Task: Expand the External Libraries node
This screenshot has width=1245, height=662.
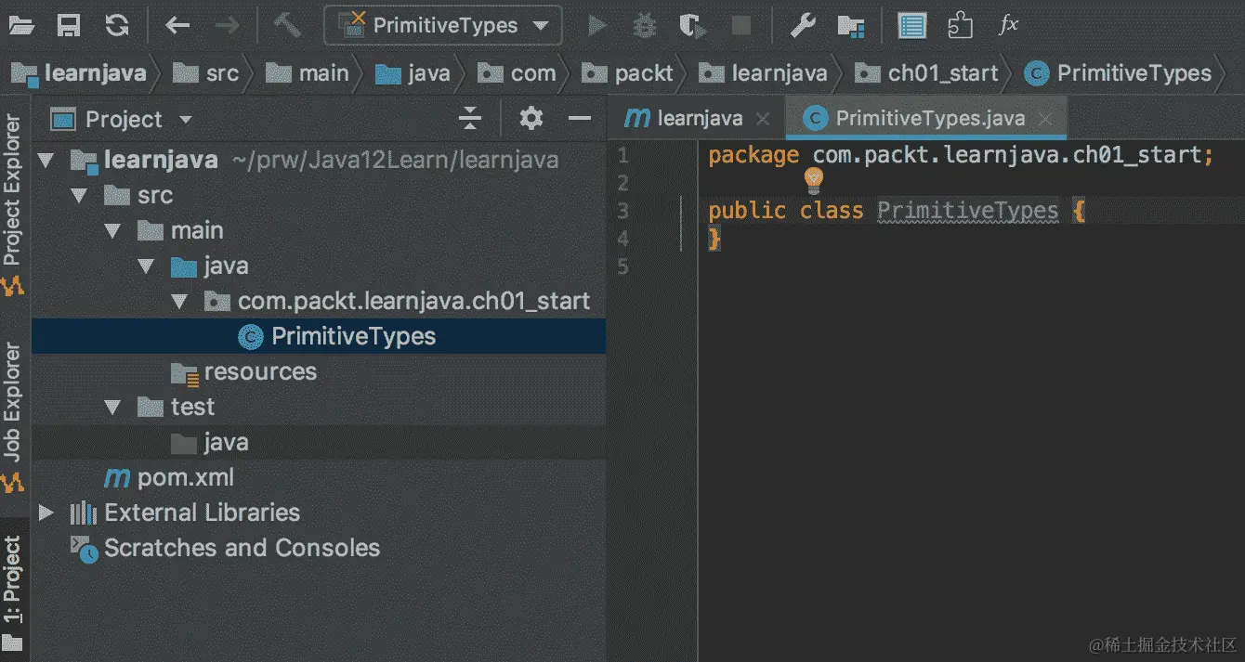Action: click(45, 513)
